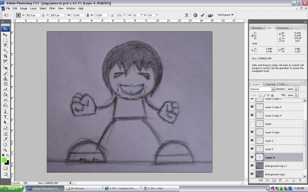
Task: Open the tool preset picker arrow
Action: tap(11, 15)
